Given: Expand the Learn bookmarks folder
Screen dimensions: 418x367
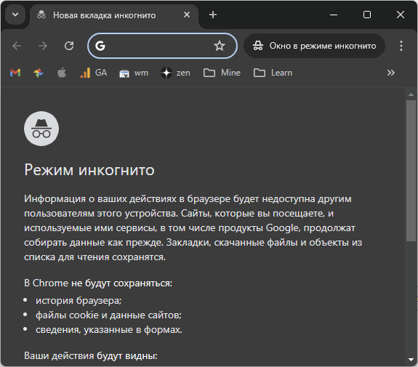Looking at the screenshot, I should 273,73.
